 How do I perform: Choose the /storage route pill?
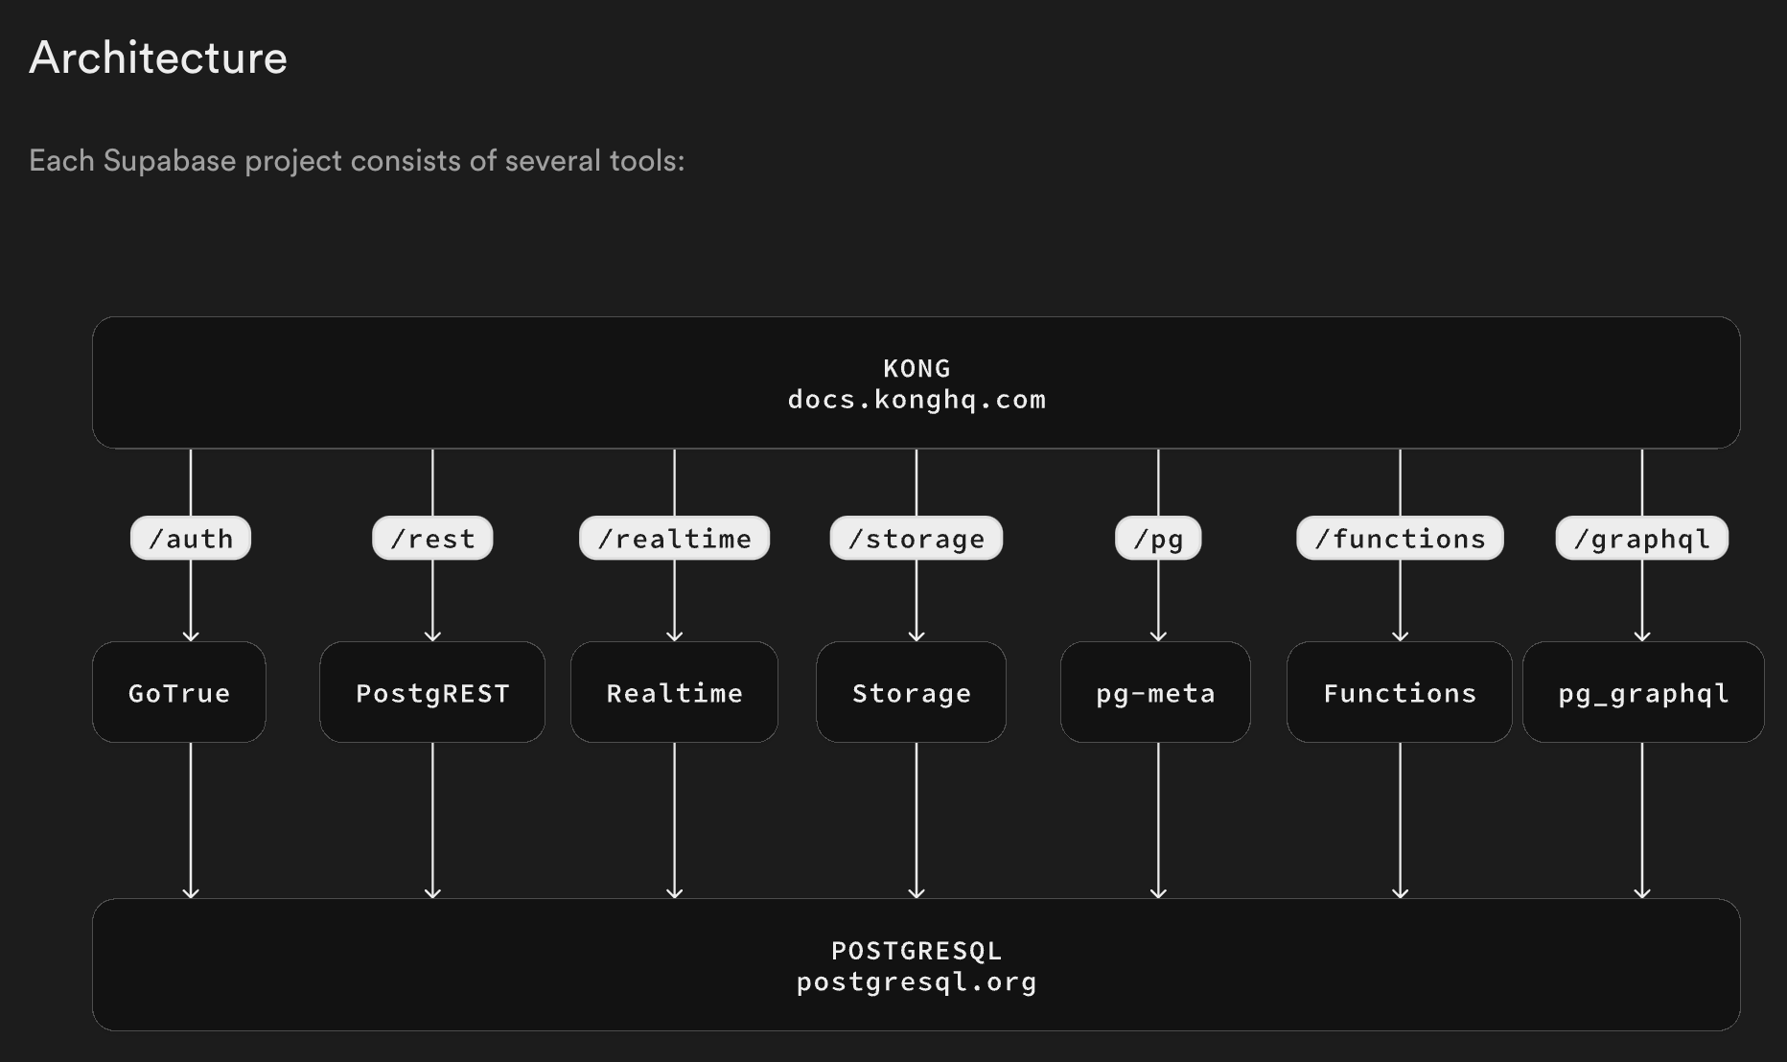917,539
